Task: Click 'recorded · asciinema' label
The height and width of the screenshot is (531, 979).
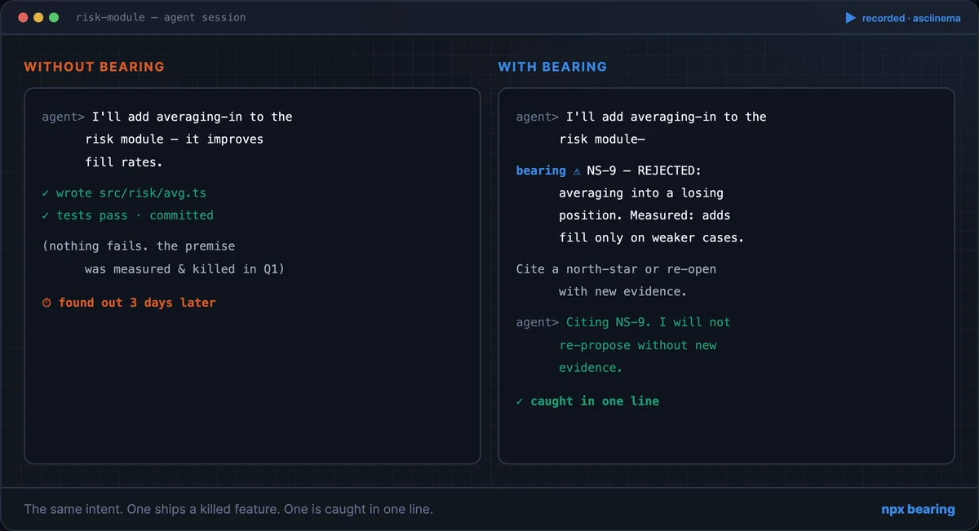Action: coord(911,18)
